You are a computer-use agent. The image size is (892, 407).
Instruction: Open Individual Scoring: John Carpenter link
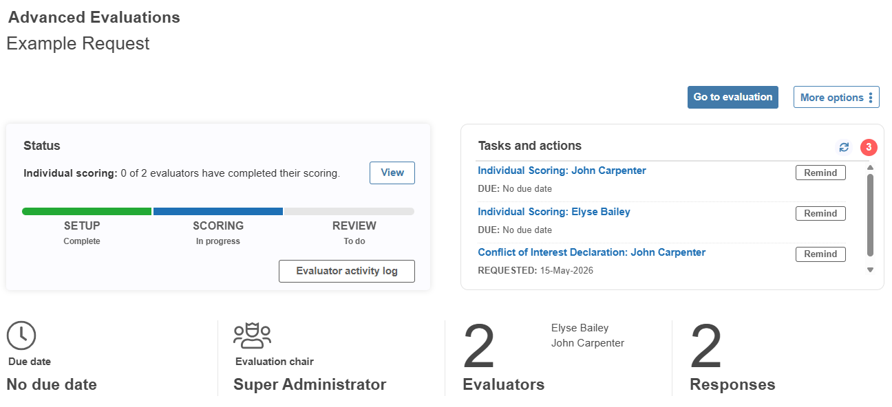tap(562, 170)
